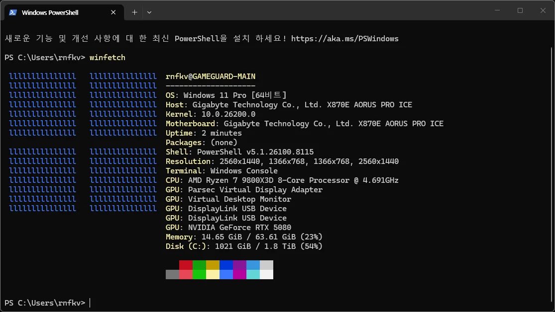Close the terminal window
This screenshot has width=555, height=312.
(x=543, y=10)
